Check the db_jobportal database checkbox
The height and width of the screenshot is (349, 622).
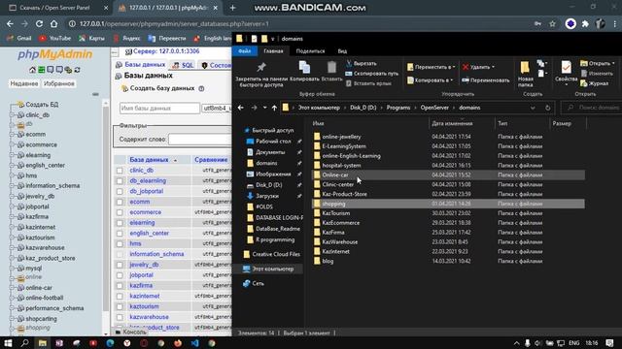pyautogui.click(x=120, y=192)
